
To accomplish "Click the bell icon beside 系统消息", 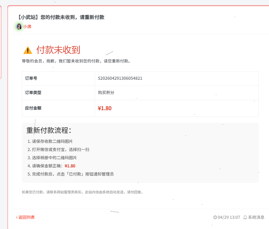I will (x=245, y=217).
